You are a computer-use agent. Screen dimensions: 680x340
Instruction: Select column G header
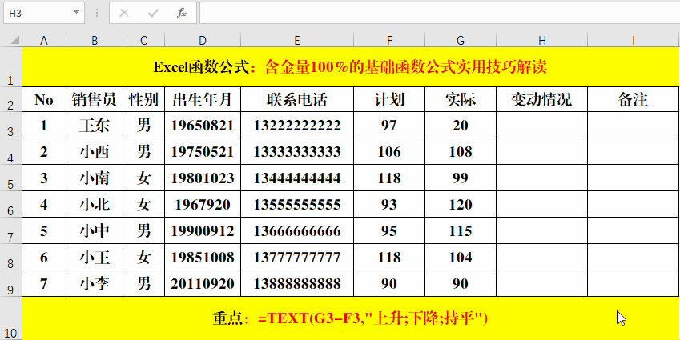461,40
